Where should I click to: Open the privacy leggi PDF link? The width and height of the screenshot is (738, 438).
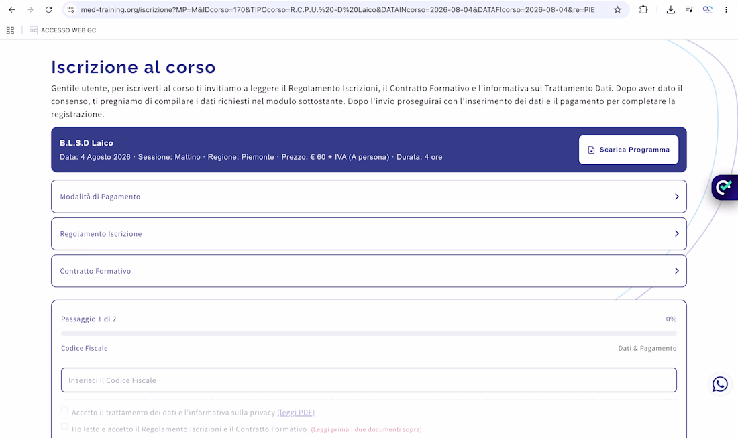click(296, 413)
